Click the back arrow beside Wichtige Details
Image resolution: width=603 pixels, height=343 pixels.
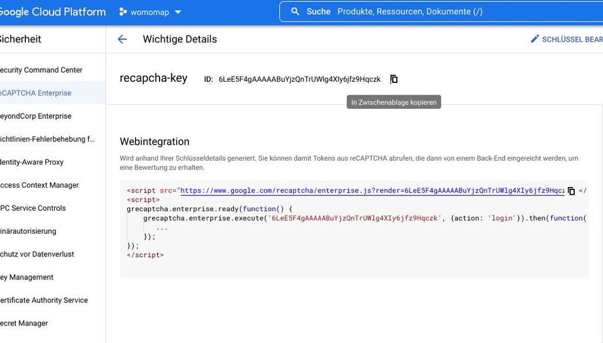point(122,39)
